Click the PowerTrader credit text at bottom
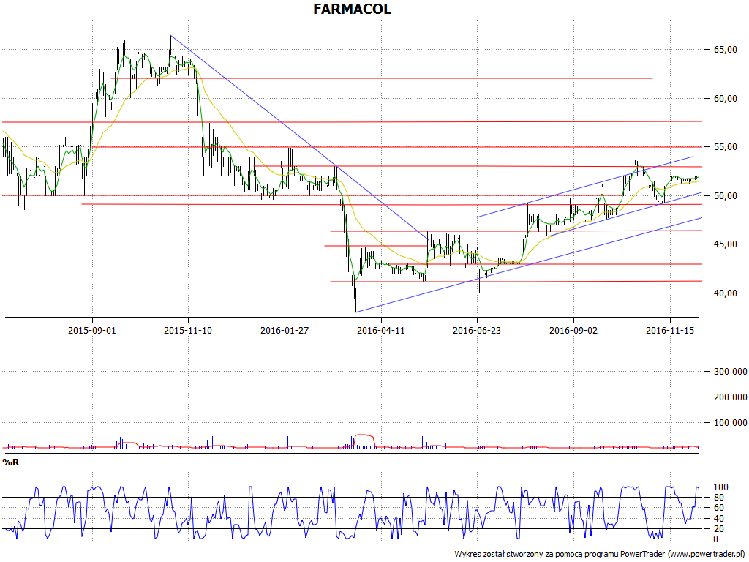The height and width of the screenshot is (562, 749). point(601,555)
